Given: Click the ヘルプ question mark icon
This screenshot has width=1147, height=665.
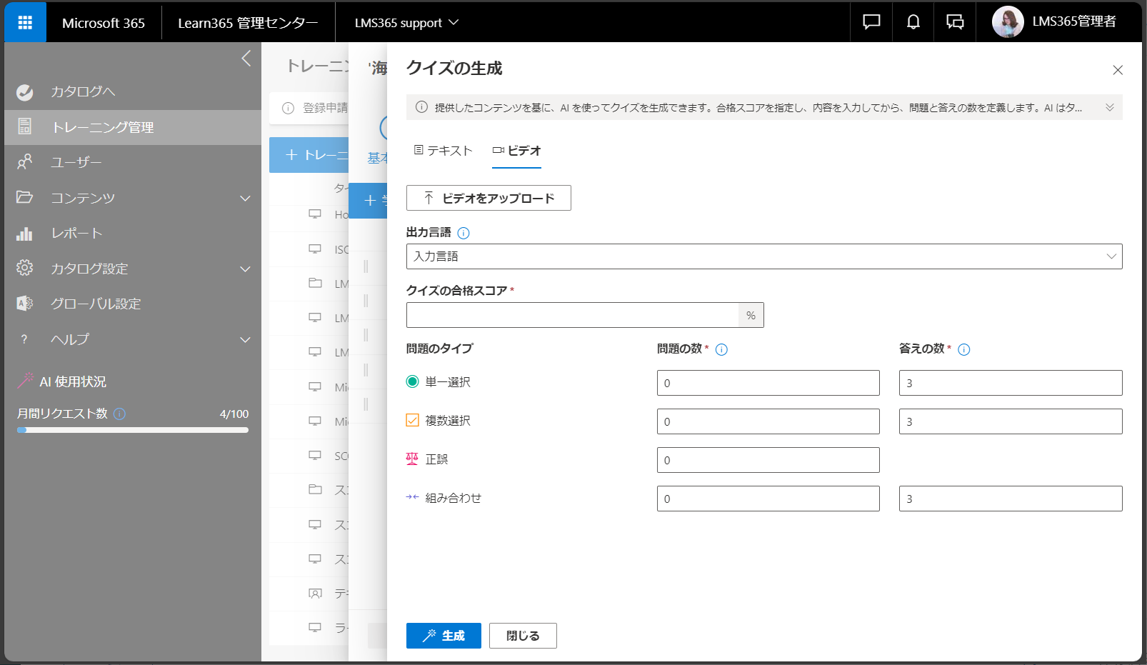Looking at the screenshot, I should 24,339.
